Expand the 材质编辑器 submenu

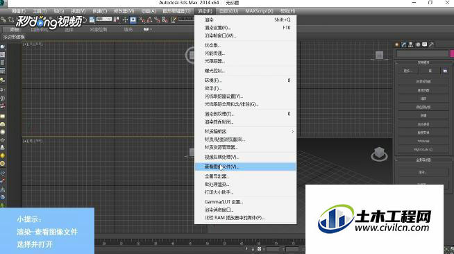pyautogui.click(x=246, y=131)
